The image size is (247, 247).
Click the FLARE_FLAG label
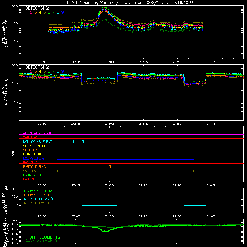pyautogui.click(x=32, y=154)
